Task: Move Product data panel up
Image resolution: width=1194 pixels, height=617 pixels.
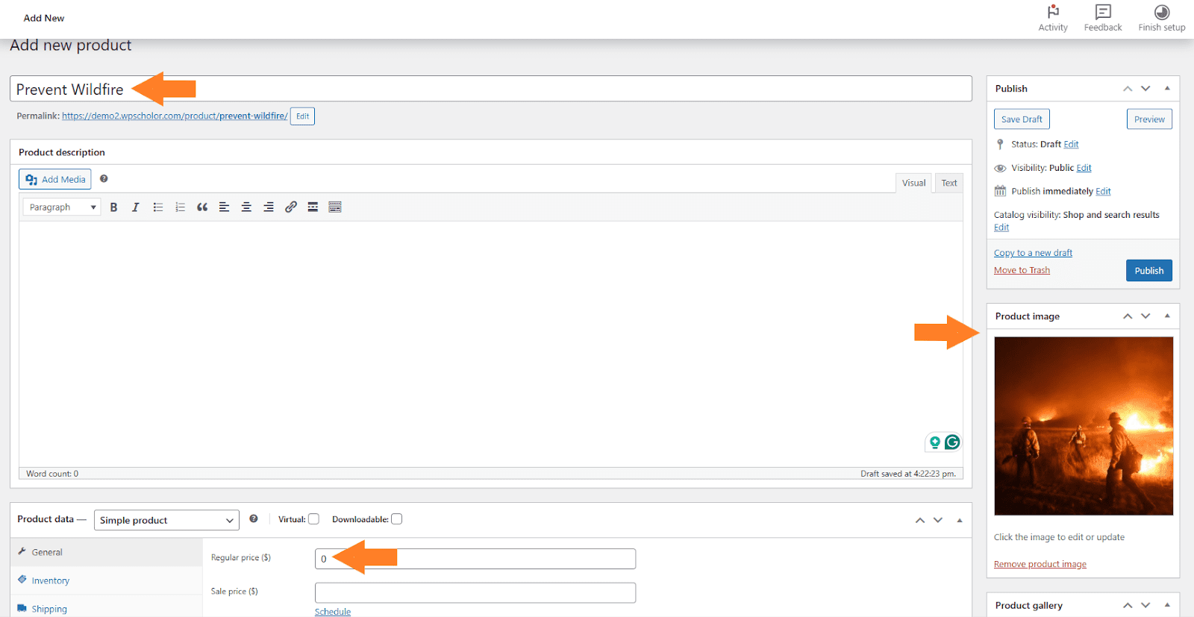Action: (920, 520)
